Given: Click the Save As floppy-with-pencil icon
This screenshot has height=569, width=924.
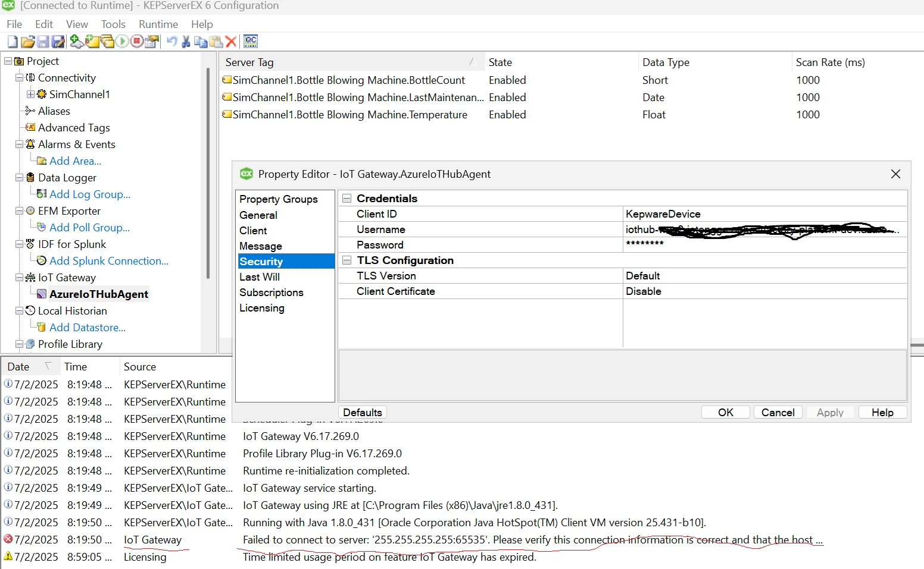Looking at the screenshot, I should (x=58, y=42).
